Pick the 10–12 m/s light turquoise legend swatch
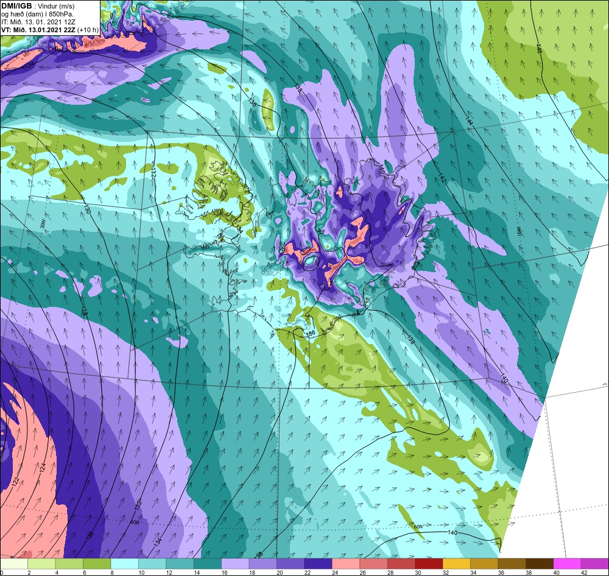Image resolution: width=609 pixels, height=576 pixels. [152, 564]
